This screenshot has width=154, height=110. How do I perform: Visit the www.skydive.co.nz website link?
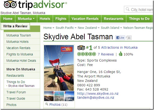coord(98,93)
